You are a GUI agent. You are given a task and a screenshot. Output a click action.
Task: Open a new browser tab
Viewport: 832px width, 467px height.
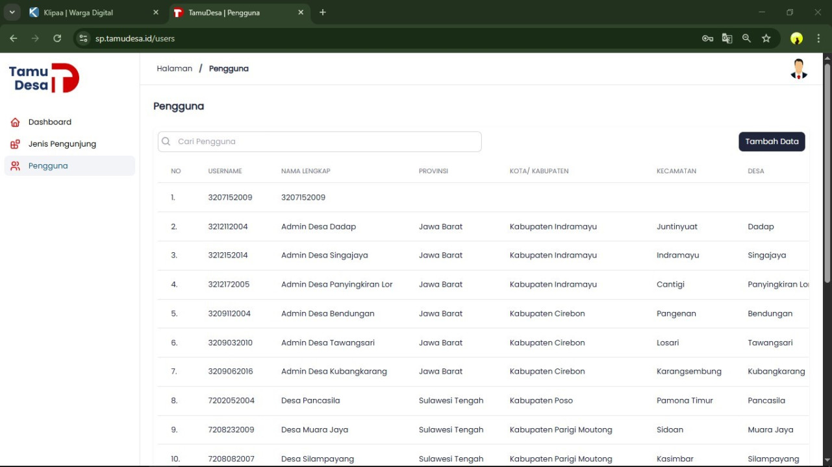(323, 12)
